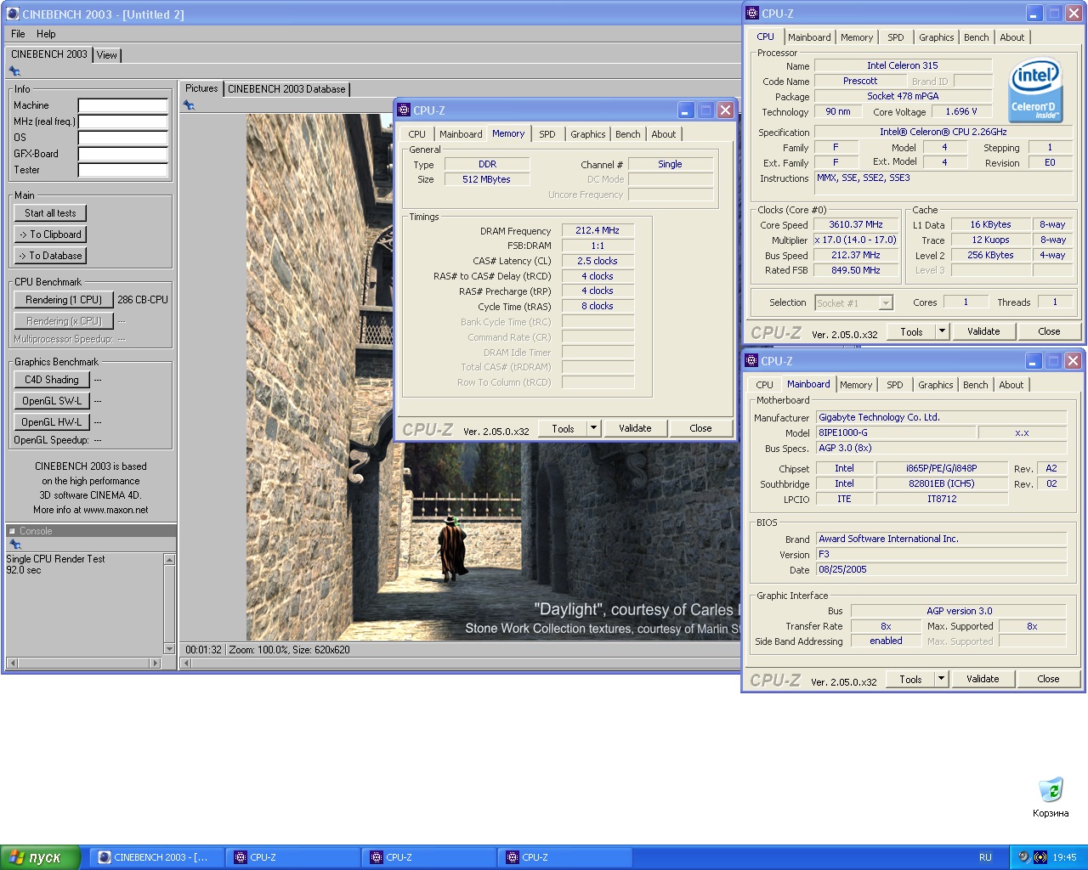The height and width of the screenshot is (870, 1088).
Task: Click CPU-Z Memory window title icon
Action: tap(404, 110)
